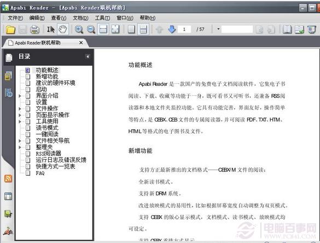320x243 pixels.
Task: Open the RSS reader sidebar icon
Action: (x=8, y=178)
